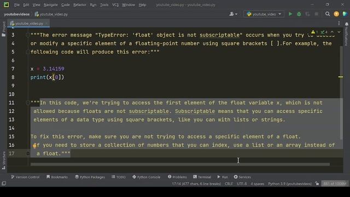350x197 pixels.
Task: Click the Stop process square icon
Action: pyautogui.click(x=316, y=14)
